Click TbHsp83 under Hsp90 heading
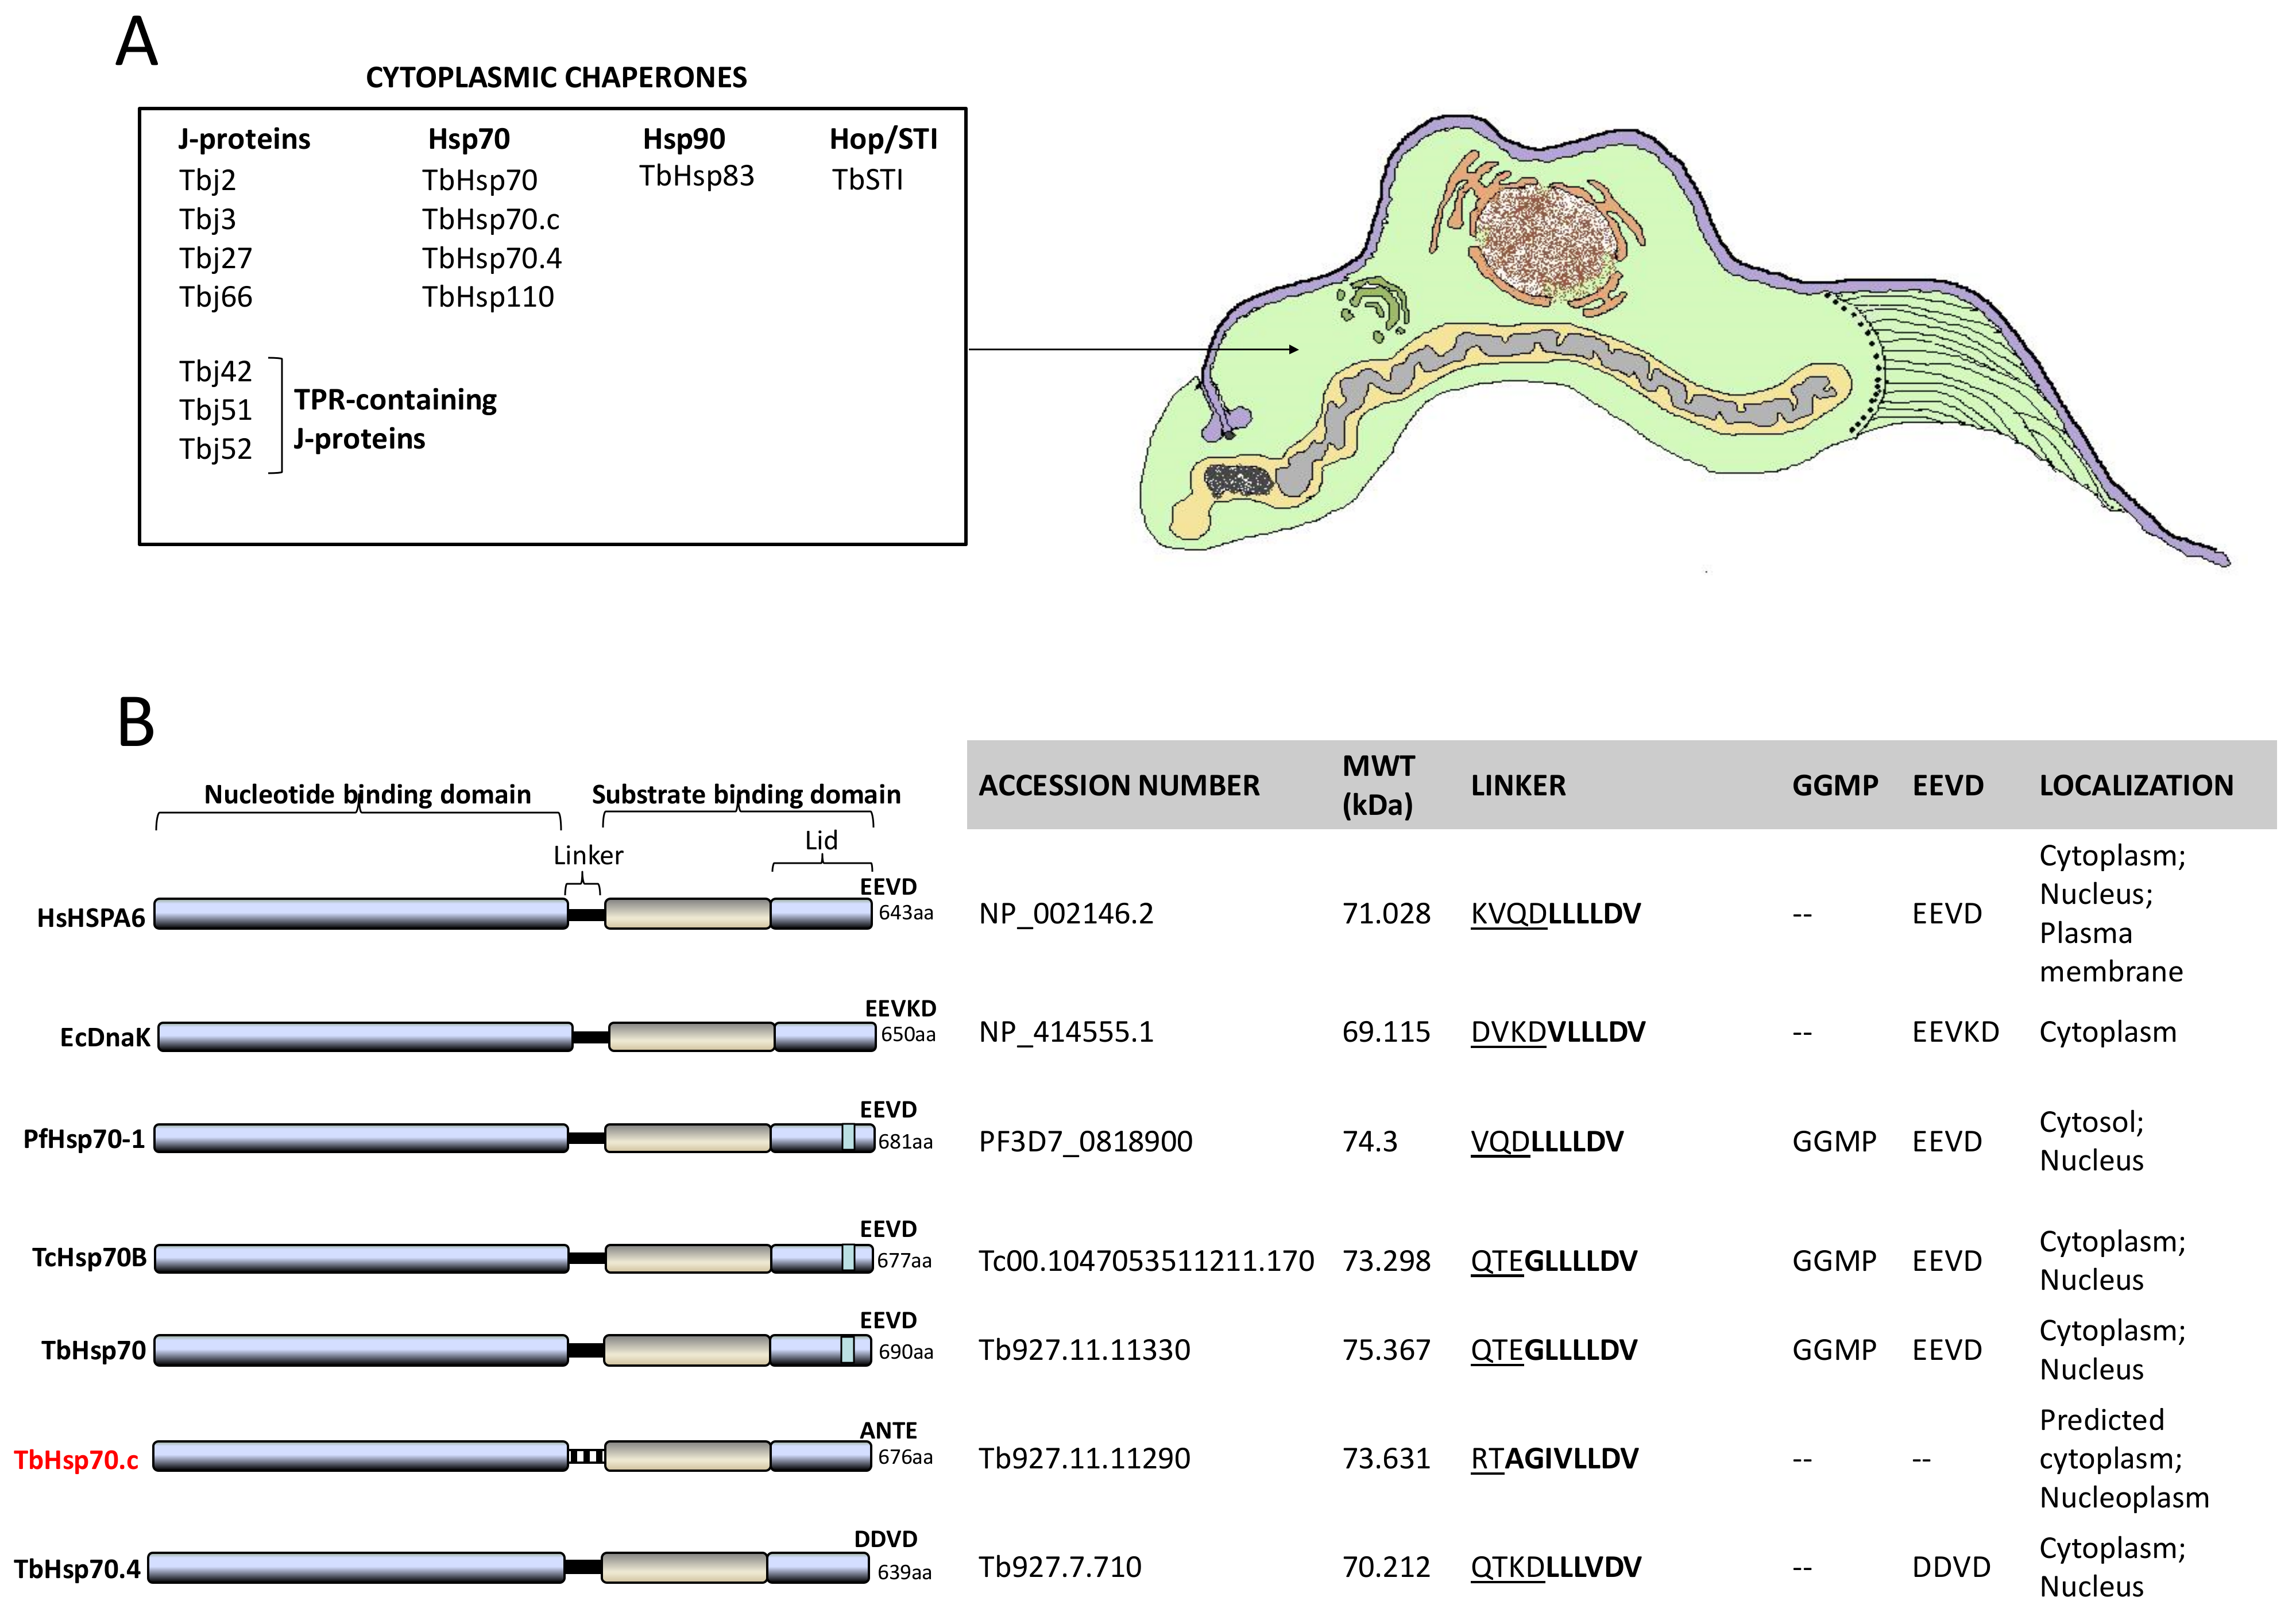Screen dimensions: 2296x1620 coord(697,176)
